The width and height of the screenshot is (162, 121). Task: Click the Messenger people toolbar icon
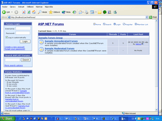115,12
